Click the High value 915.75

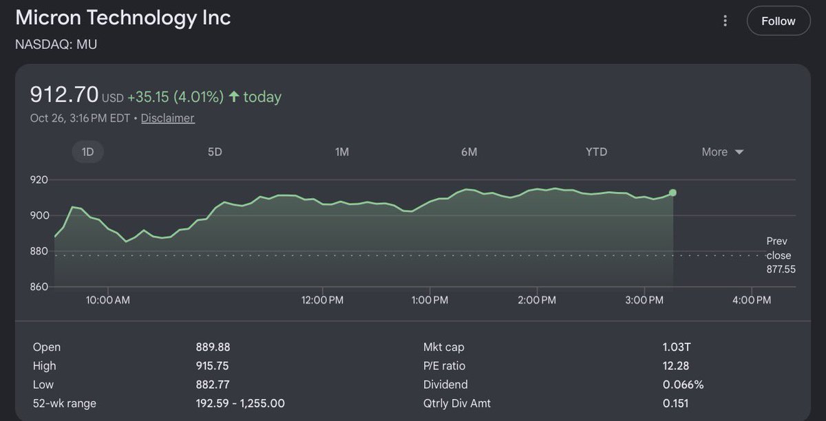pos(213,366)
